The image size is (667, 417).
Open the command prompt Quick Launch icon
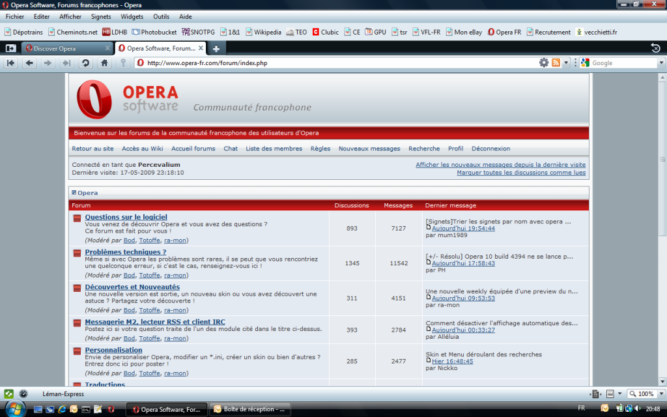pyautogui.click(x=86, y=409)
